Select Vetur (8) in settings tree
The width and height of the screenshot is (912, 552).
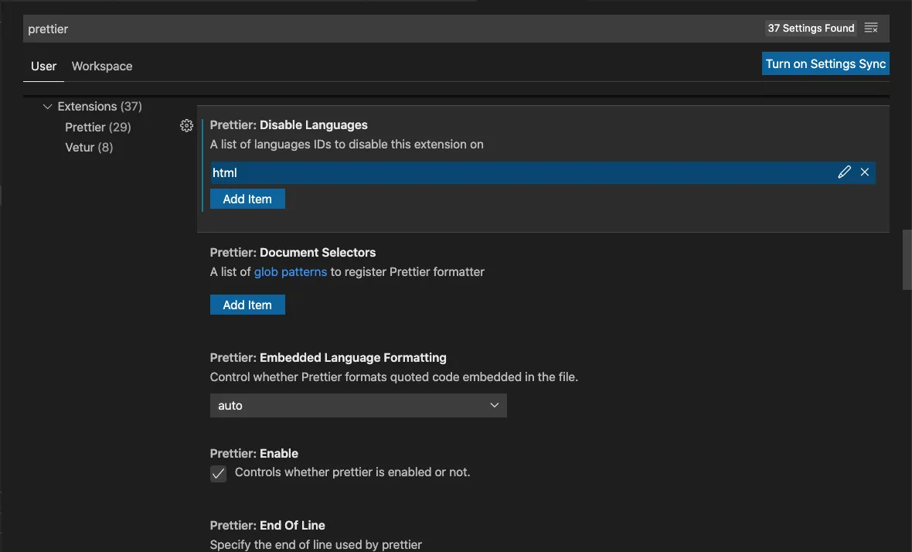click(89, 148)
